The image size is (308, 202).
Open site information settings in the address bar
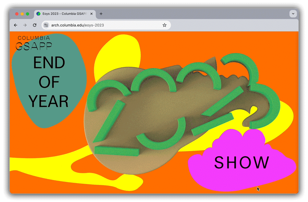(x=46, y=25)
